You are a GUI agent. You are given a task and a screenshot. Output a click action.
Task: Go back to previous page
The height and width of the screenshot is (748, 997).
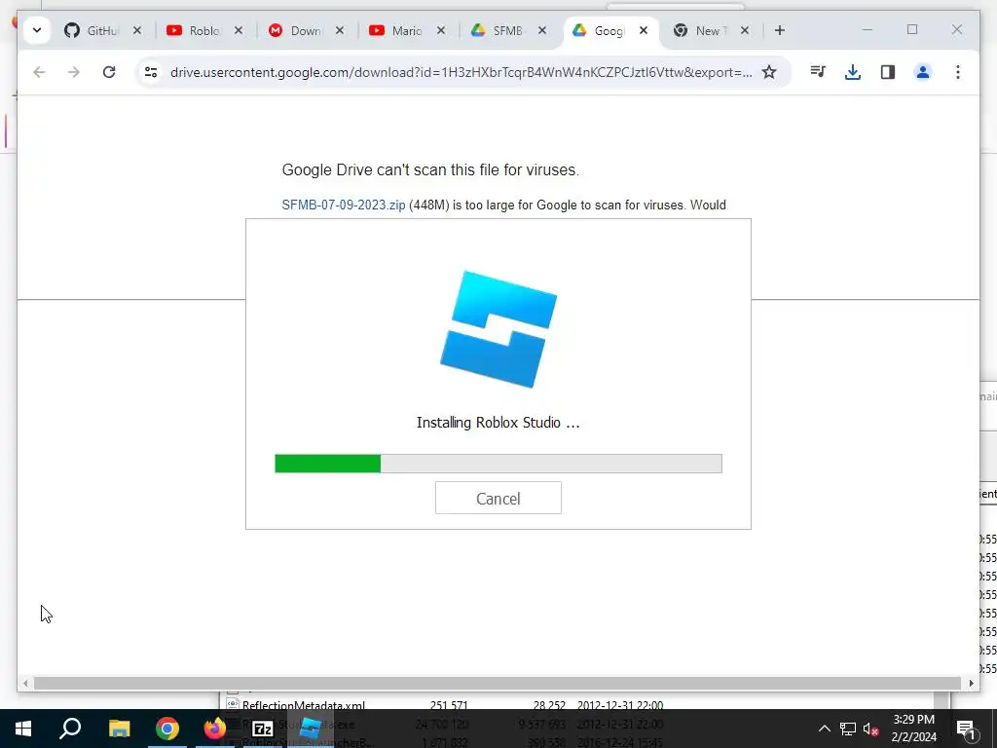point(39,72)
